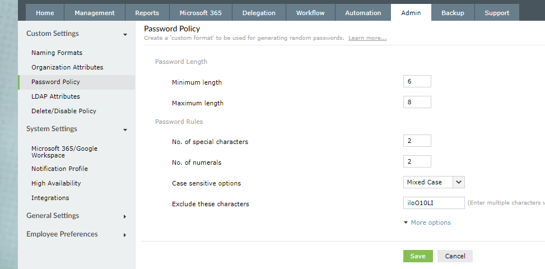Image resolution: width=545 pixels, height=269 pixels.
Task: Open the Case sensitive options dropdown
Action: coord(459,182)
